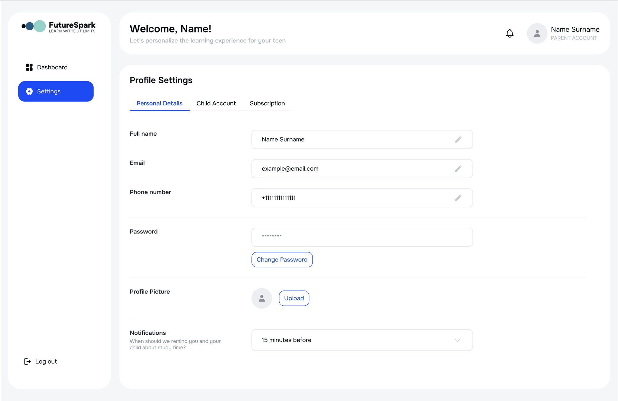Select the Settings gear icon in sidebar
The height and width of the screenshot is (401, 618).
29,91
